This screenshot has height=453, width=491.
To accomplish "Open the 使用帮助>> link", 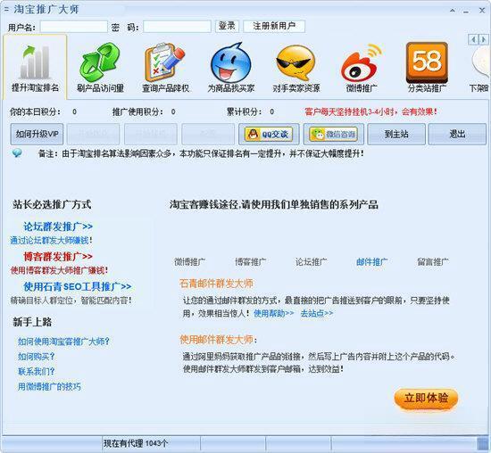I will (274, 313).
